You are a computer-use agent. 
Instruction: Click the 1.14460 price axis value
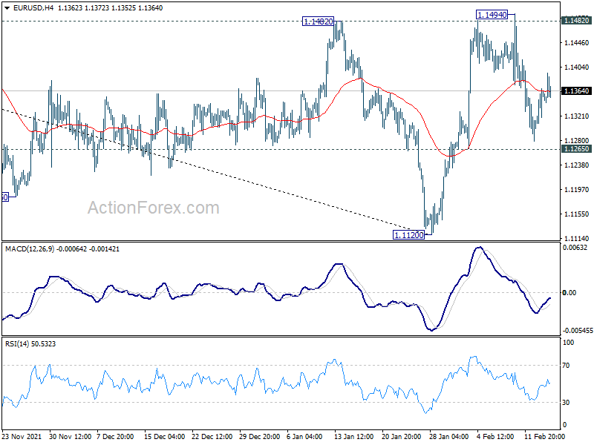(x=577, y=43)
